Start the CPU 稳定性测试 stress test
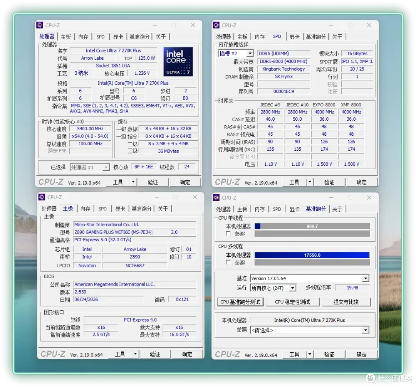 click(293, 302)
